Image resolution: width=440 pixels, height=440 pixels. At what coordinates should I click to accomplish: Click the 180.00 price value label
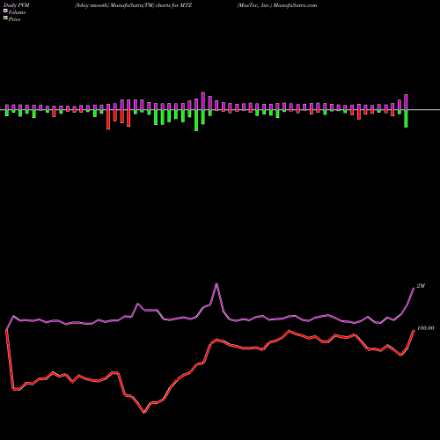point(425,328)
